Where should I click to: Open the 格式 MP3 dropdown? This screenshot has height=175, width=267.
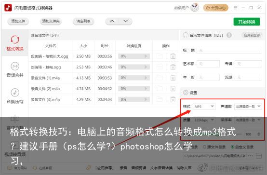pos(204,107)
